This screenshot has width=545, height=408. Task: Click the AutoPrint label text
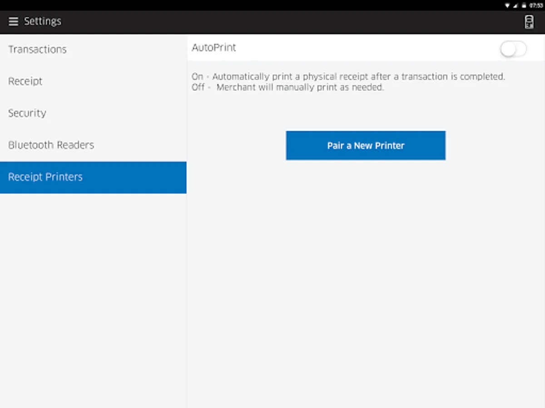click(x=214, y=48)
